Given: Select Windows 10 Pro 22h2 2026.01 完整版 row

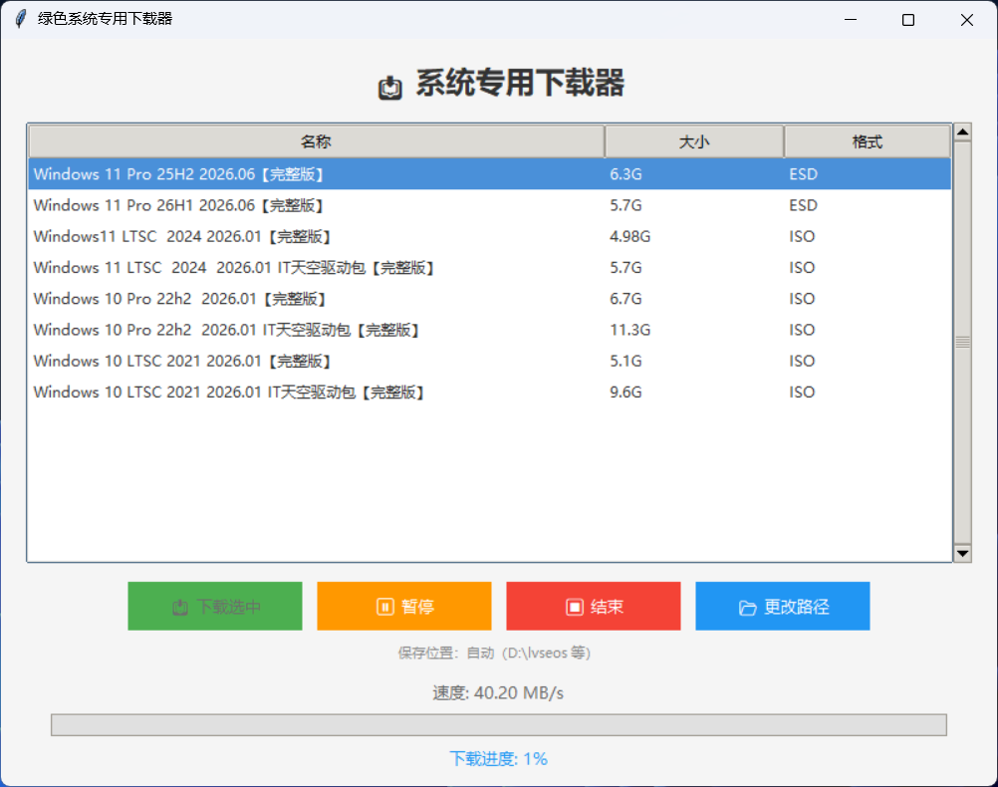Looking at the screenshot, I should point(489,299).
